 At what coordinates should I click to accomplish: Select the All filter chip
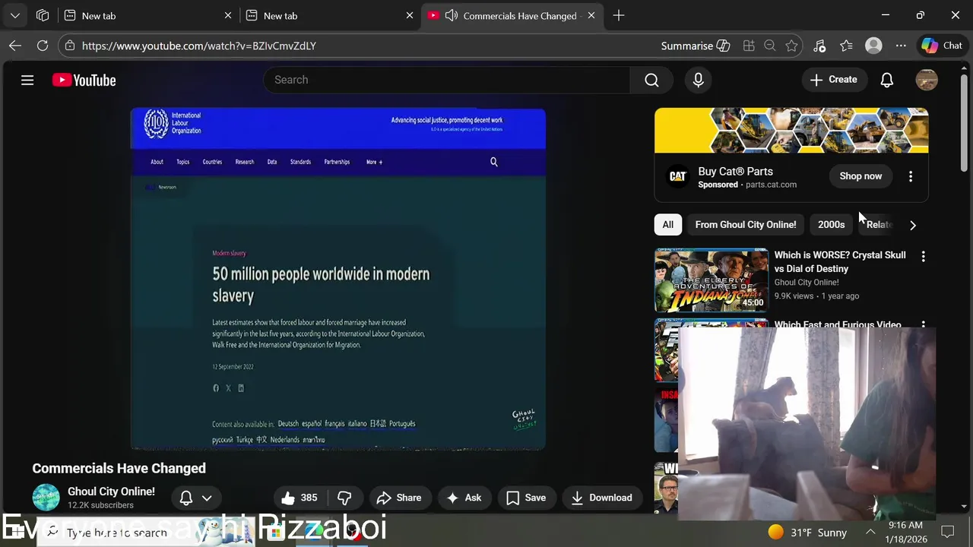(x=667, y=225)
